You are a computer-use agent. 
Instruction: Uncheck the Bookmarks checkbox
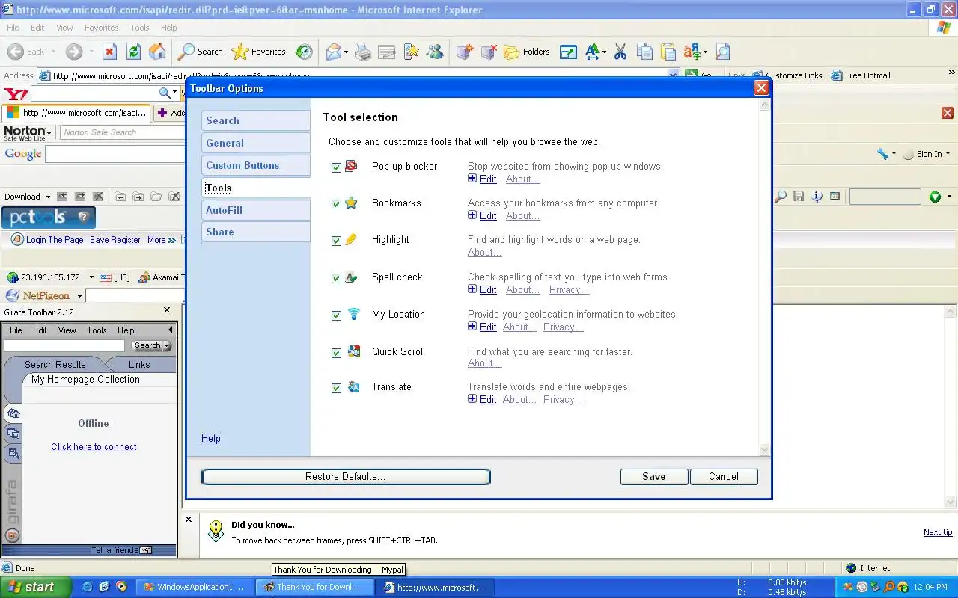click(337, 204)
